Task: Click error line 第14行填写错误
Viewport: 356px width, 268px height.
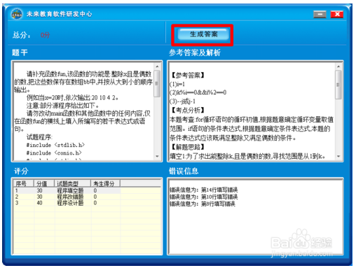Action: pos(203,190)
